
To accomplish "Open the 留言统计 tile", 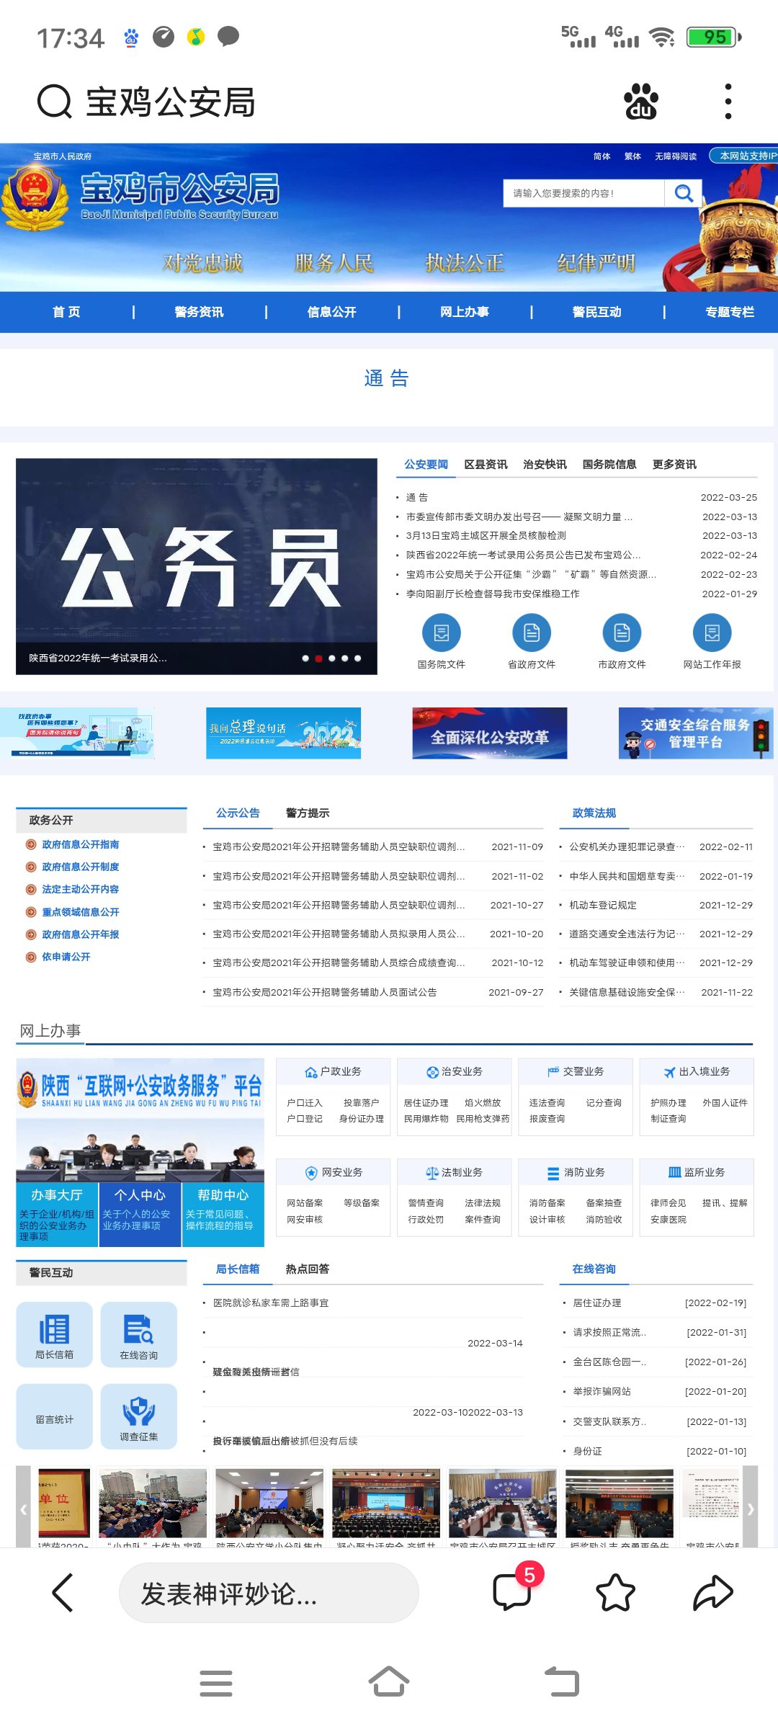I will [x=55, y=1416].
